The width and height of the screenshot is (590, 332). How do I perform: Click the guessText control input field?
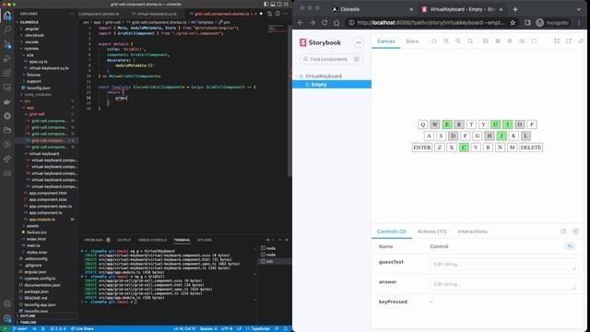502,264
